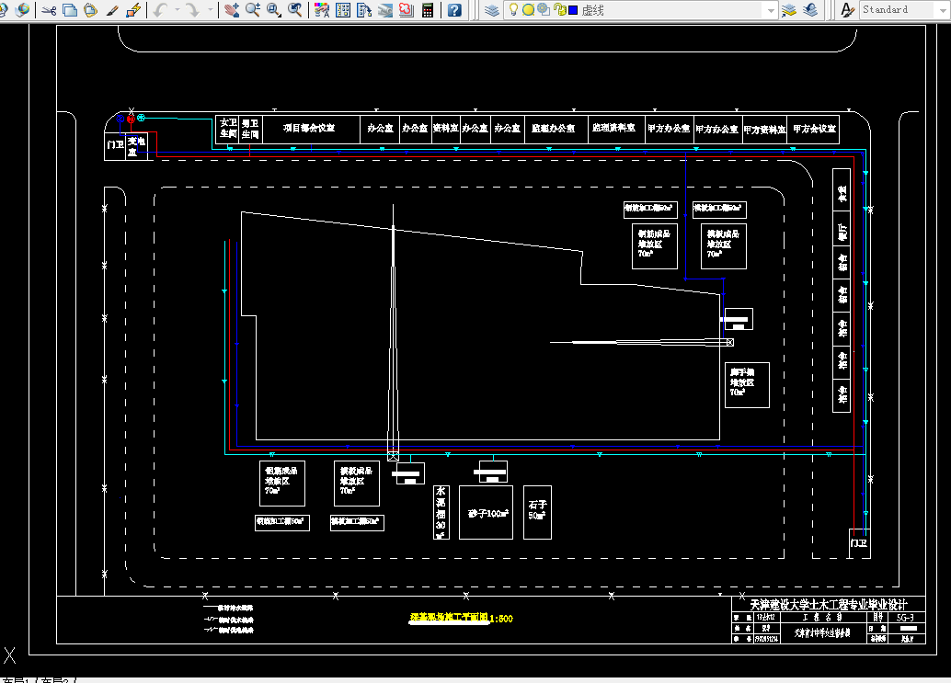951x683 pixels.
Task: Open the DesignCenter icon
Action: pyautogui.click(x=343, y=10)
